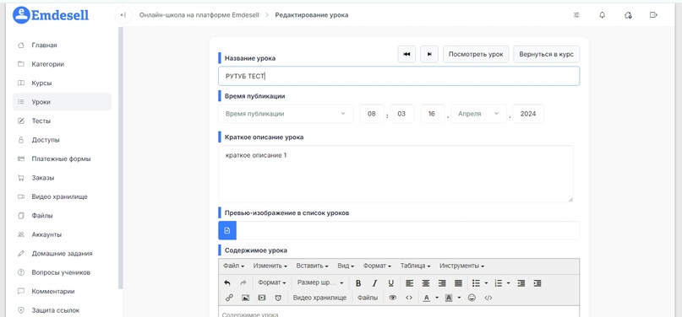Align text left in the editor

409,283
